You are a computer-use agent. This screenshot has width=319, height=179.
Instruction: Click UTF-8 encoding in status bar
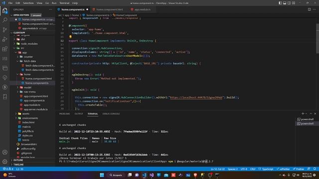244,169
